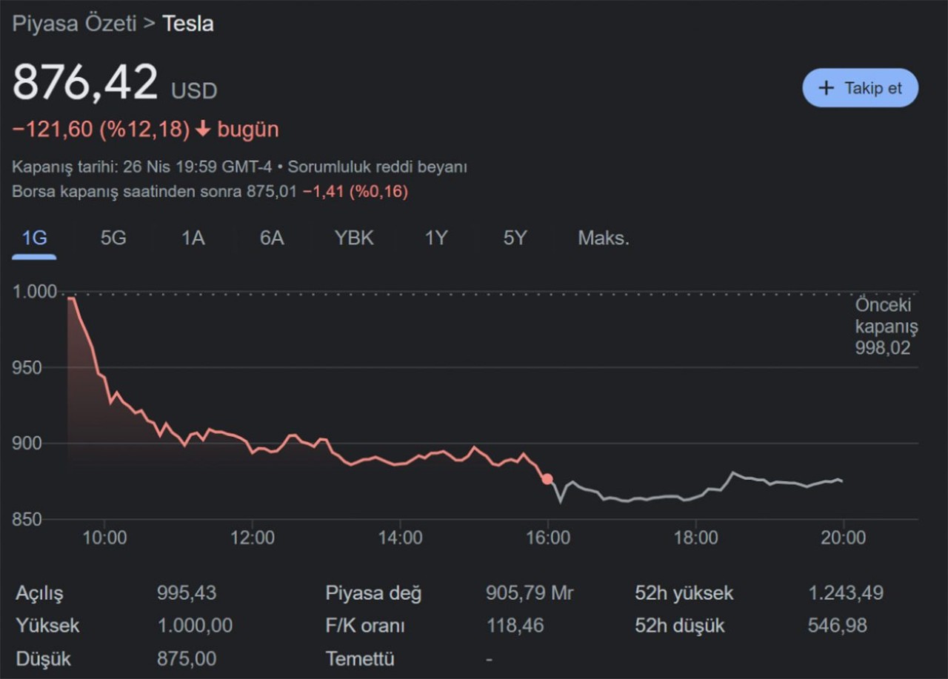Image resolution: width=948 pixels, height=679 pixels.
Task: Show the 1Y one-year chart tab
Action: [x=436, y=238]
